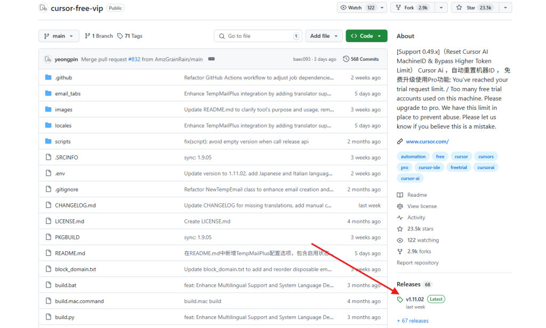The height and width of the screenshot is (328, 546).
Task: Select the automation topic tag
Action: point(413,157)
